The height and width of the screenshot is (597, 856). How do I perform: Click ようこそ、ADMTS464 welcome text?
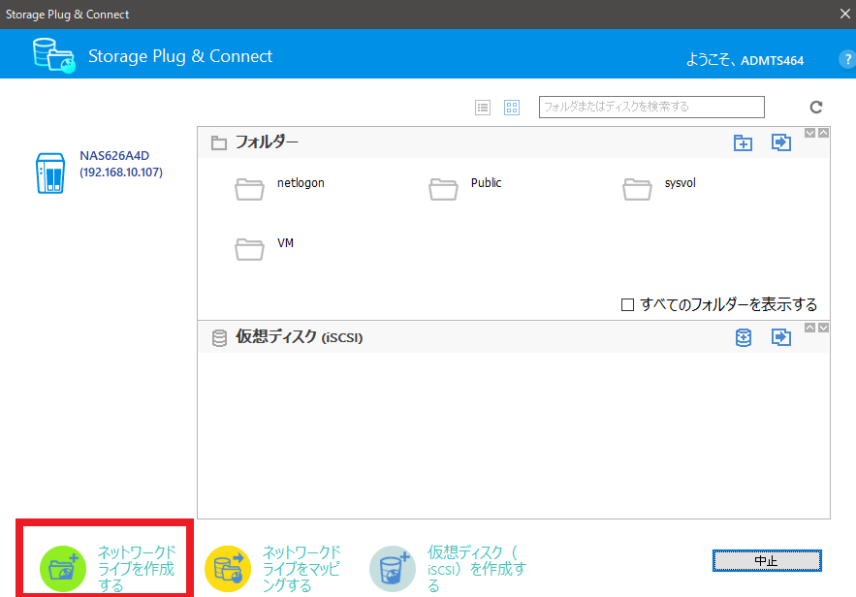(x=745, y=60)
